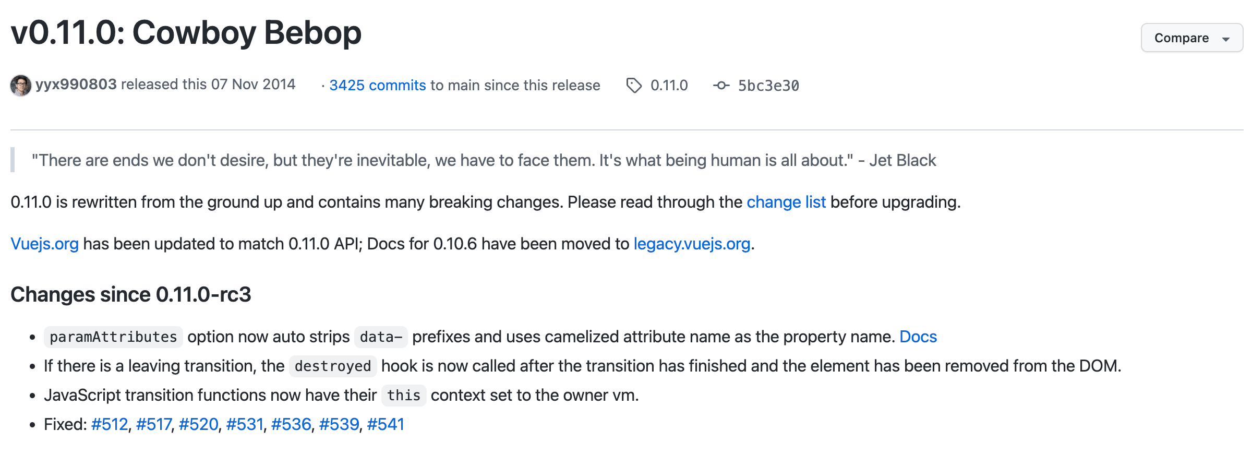This screenshot has height=454, width=1252.
Task: Visit the Vuejs.org link
Action: coord(45,244)
